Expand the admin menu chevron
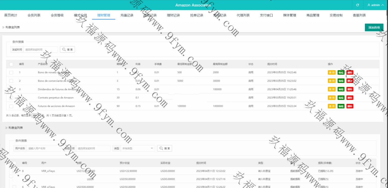Screen dimensions: 388x188 (x=383, y=5)
